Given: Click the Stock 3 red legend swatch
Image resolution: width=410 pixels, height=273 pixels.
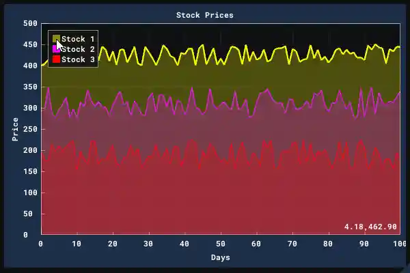Looking at the screenshot, I should click(x=56, y=59).
